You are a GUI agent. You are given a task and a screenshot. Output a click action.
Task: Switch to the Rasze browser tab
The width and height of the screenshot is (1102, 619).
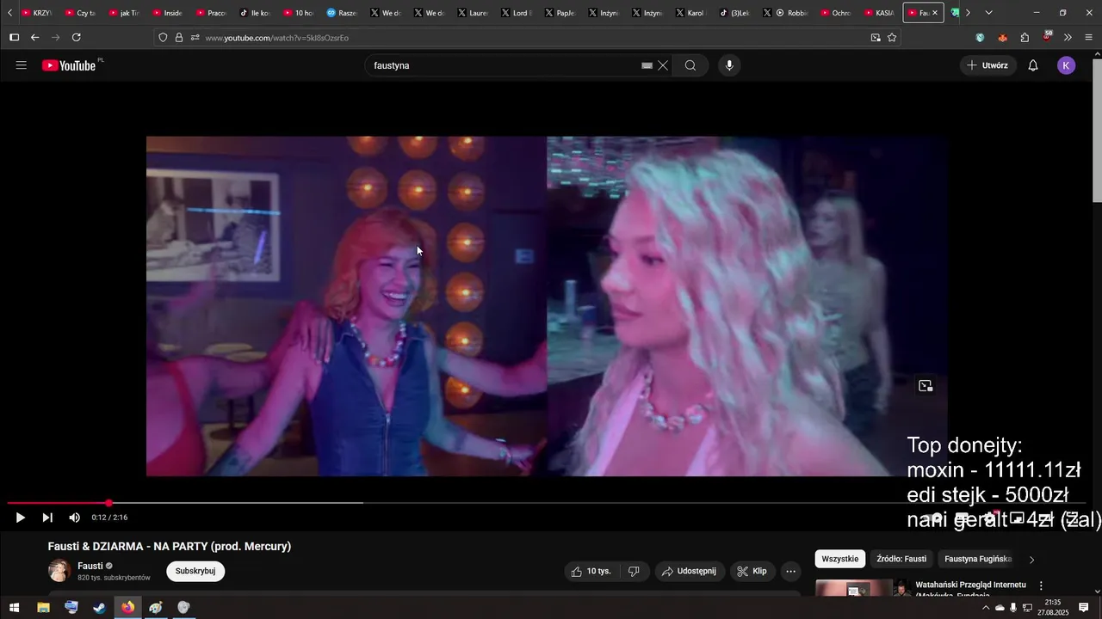point(342,13)
